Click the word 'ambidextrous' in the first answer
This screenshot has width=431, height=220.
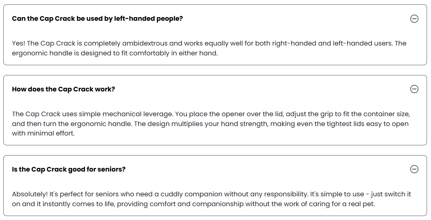tap(145, 43)
